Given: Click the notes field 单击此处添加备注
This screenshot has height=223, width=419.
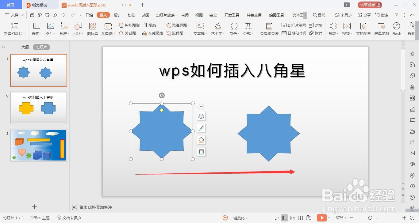Looking at the screenshot, I should point(96,207).
